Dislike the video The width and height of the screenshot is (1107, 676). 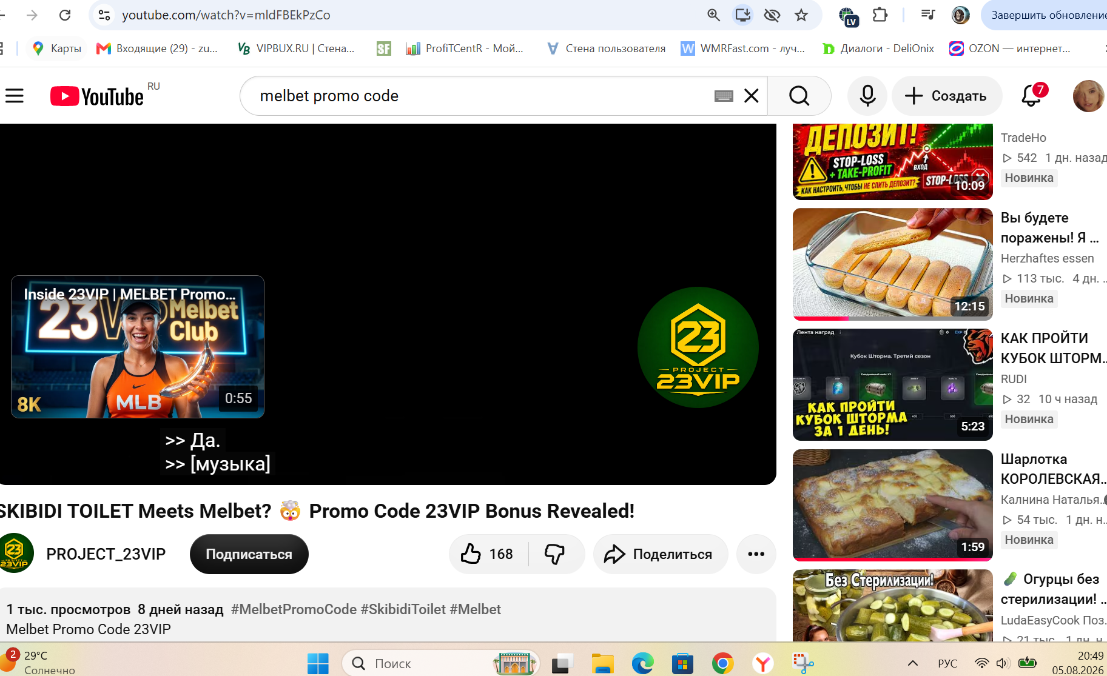click(555, 554)
